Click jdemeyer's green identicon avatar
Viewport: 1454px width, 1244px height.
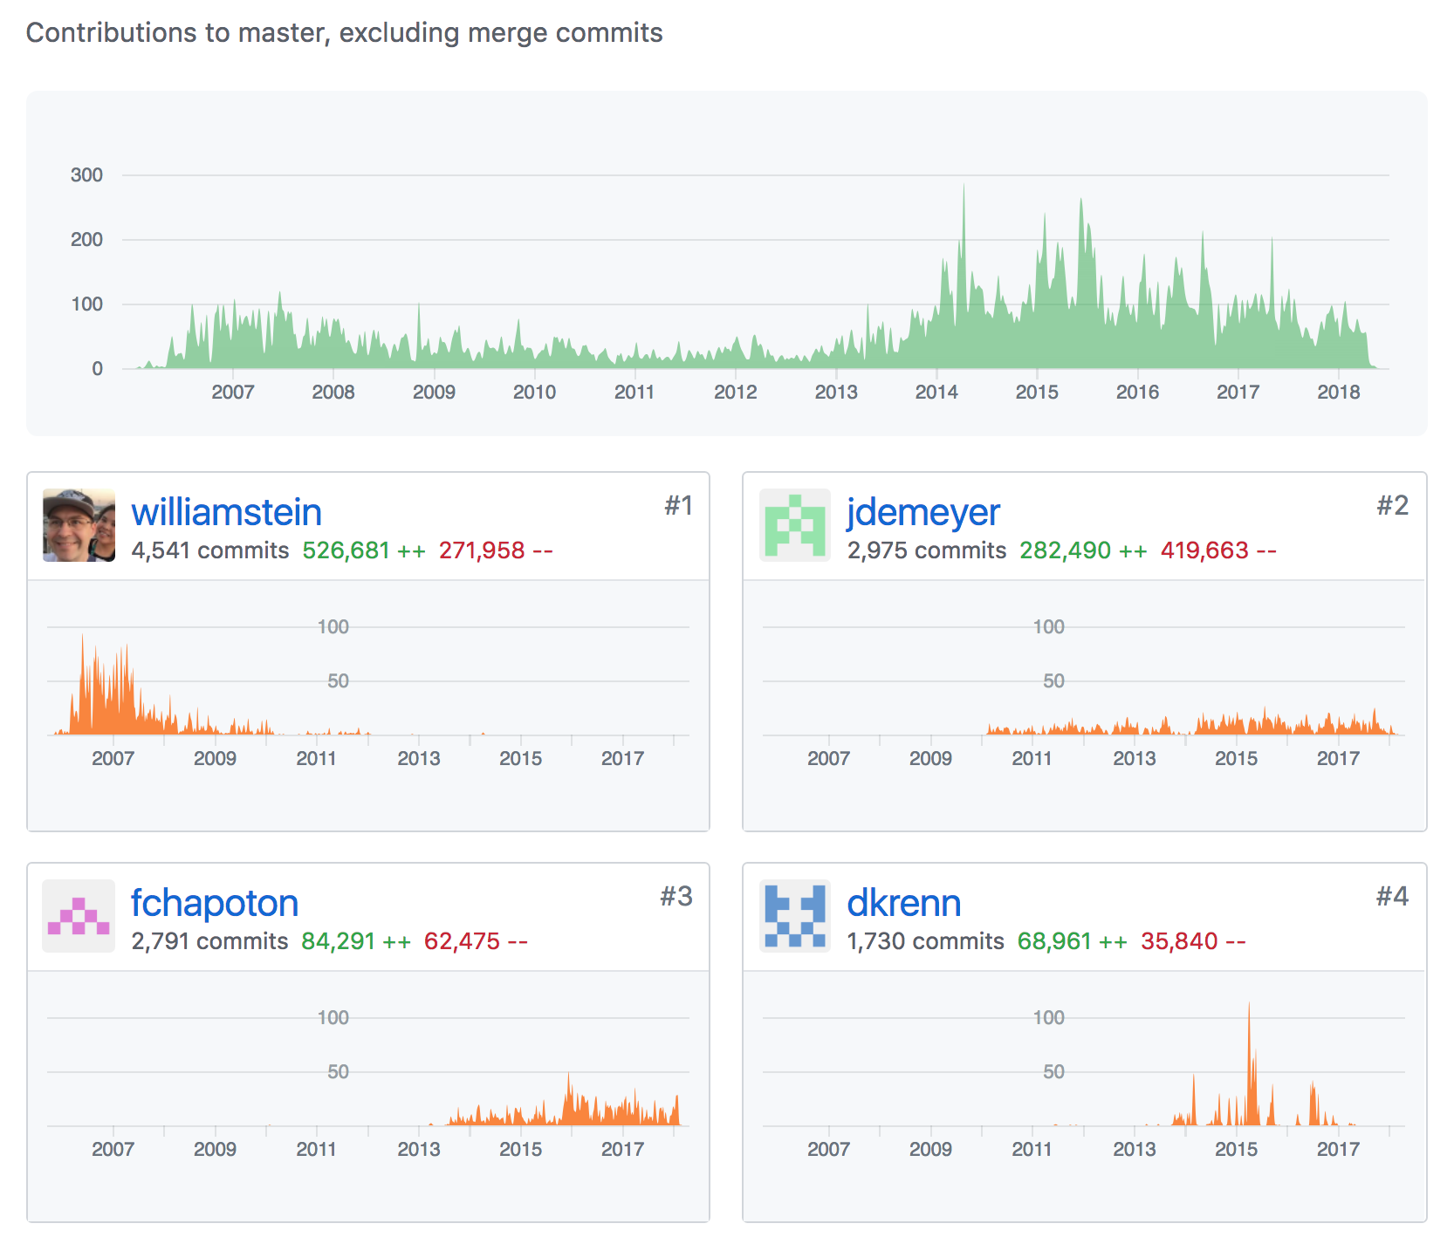(x=794, y=525)
